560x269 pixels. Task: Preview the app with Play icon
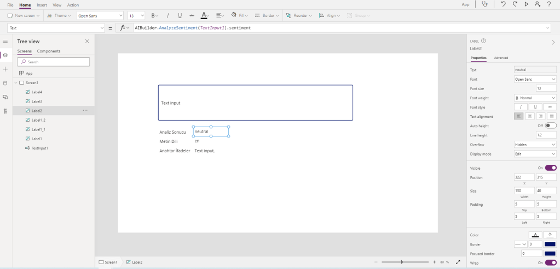click(526, 4)
